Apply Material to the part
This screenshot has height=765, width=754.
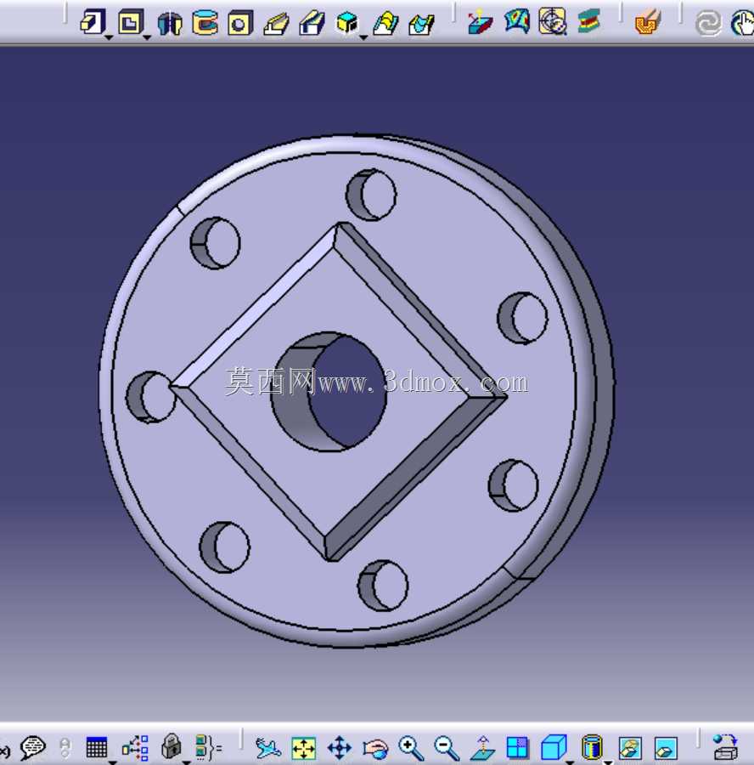tap(648, 22)
